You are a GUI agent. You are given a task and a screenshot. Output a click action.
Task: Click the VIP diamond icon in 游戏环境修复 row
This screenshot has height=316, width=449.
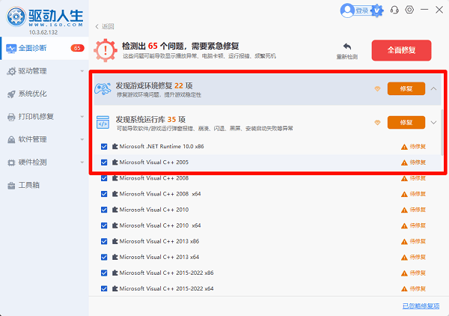[x=377, y=89]
